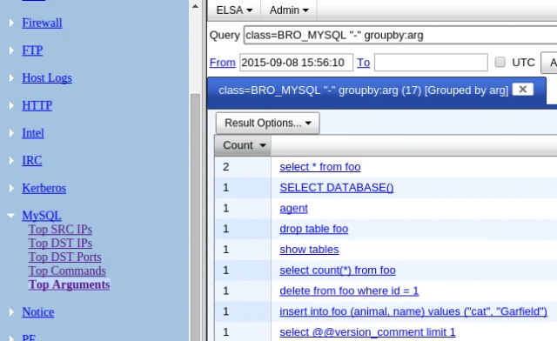This screenshot has height=341, width=557.
Task: Select Top Arguments under MySQL
Action: (x=70, y=284)
